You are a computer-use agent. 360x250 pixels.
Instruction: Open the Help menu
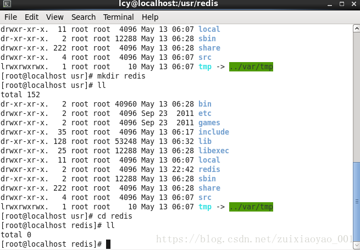(x=150, y=17)
